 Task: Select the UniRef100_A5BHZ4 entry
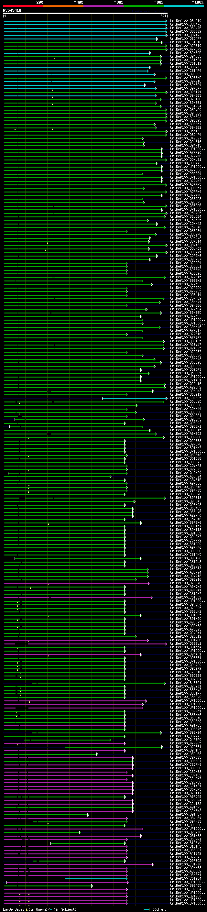click(186, 477)
